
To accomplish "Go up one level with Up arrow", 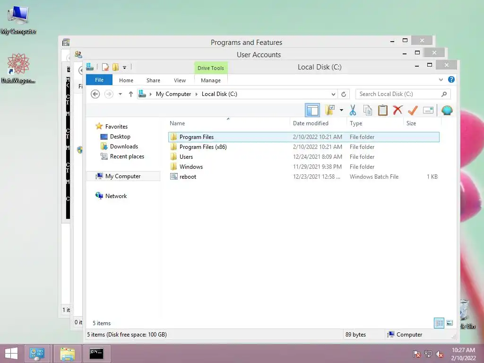I will pos(131,94).
